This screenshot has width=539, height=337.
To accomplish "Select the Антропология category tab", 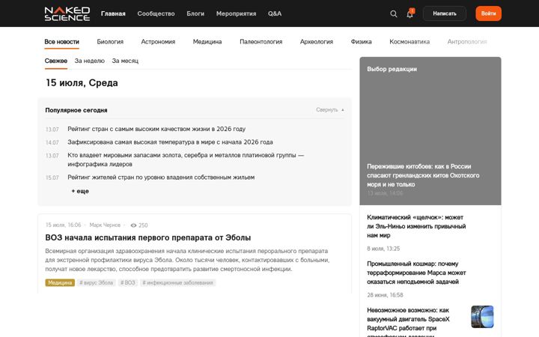I will point(467,42).
